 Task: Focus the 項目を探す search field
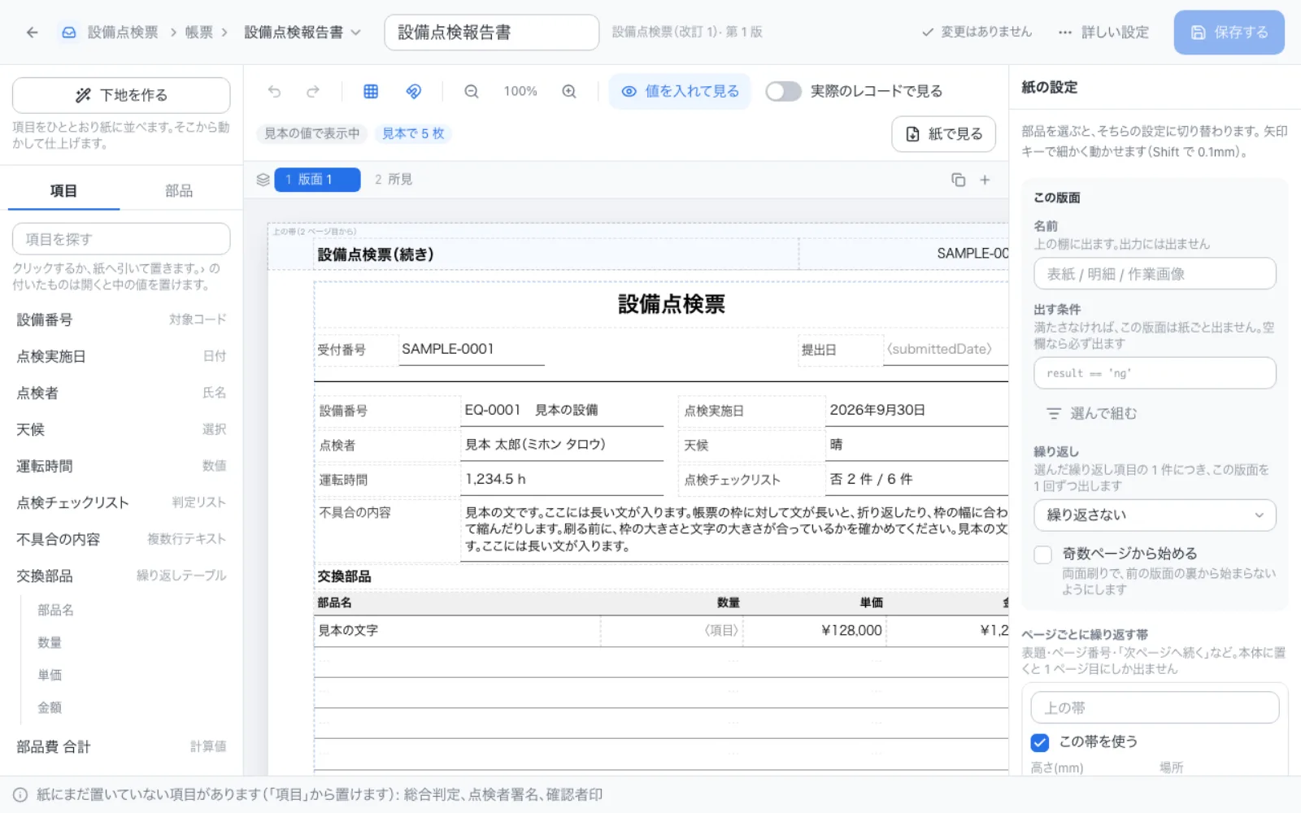pyautogui.click(x=121, y=239)
